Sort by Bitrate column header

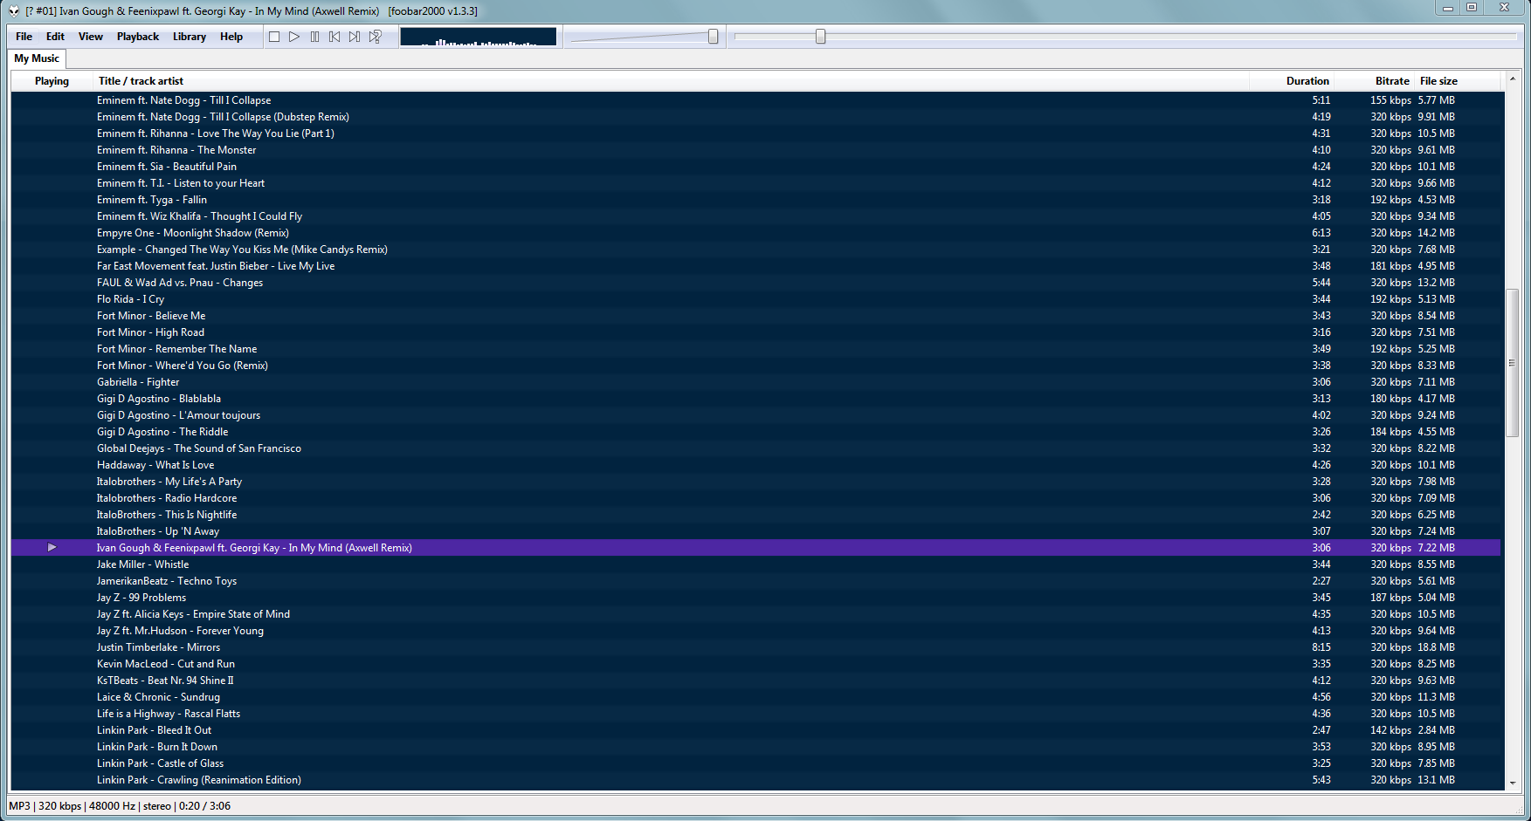coord(1375,81)
